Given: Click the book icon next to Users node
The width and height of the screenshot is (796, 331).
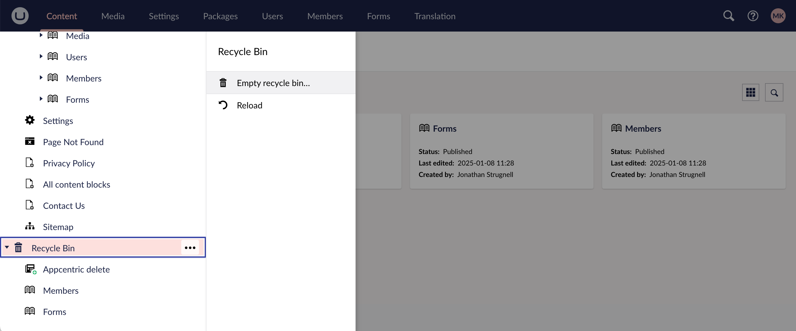Looking at the screenshot, I should pos(52,57).
